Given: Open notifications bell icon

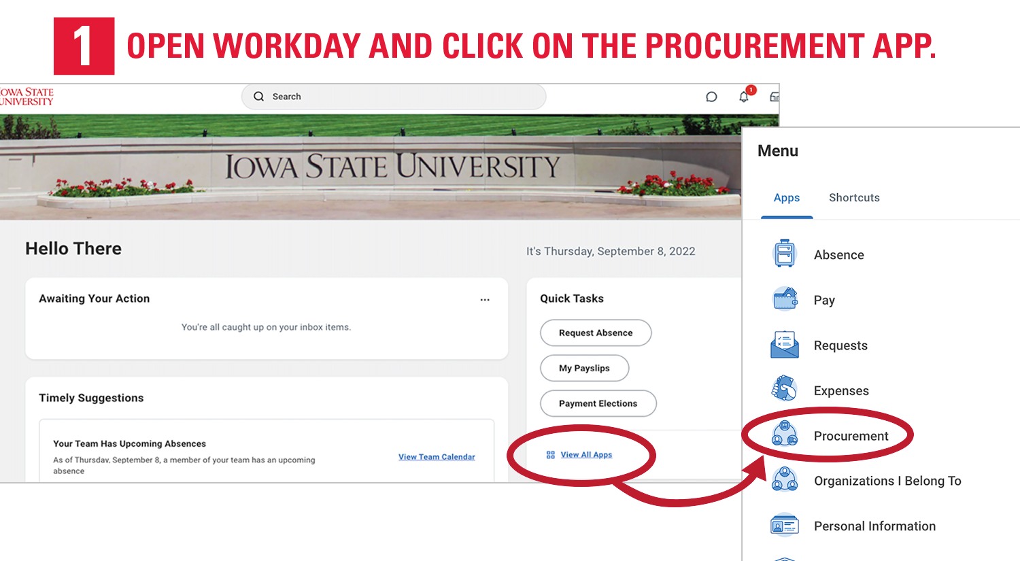Looking at the screenshot, I should [744, 97].
